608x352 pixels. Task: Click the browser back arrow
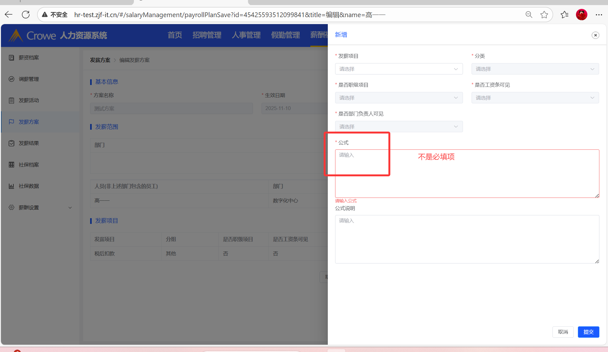pos(9,15)
